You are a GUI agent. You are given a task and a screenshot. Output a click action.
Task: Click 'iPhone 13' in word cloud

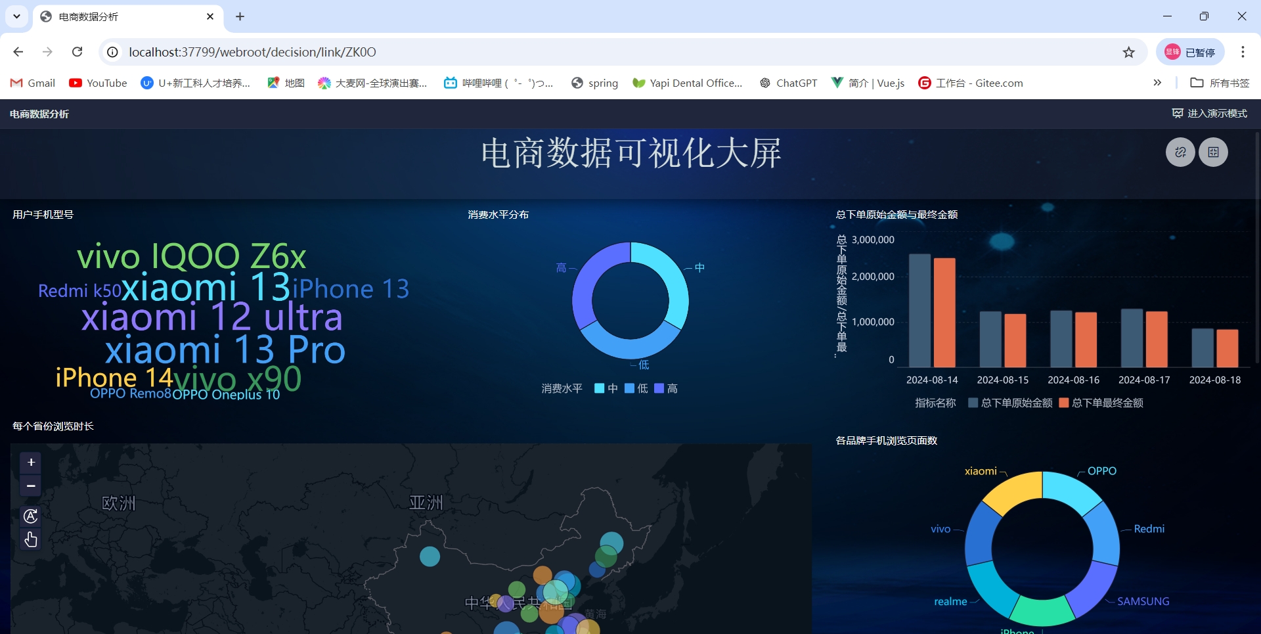tap(351, 289)
